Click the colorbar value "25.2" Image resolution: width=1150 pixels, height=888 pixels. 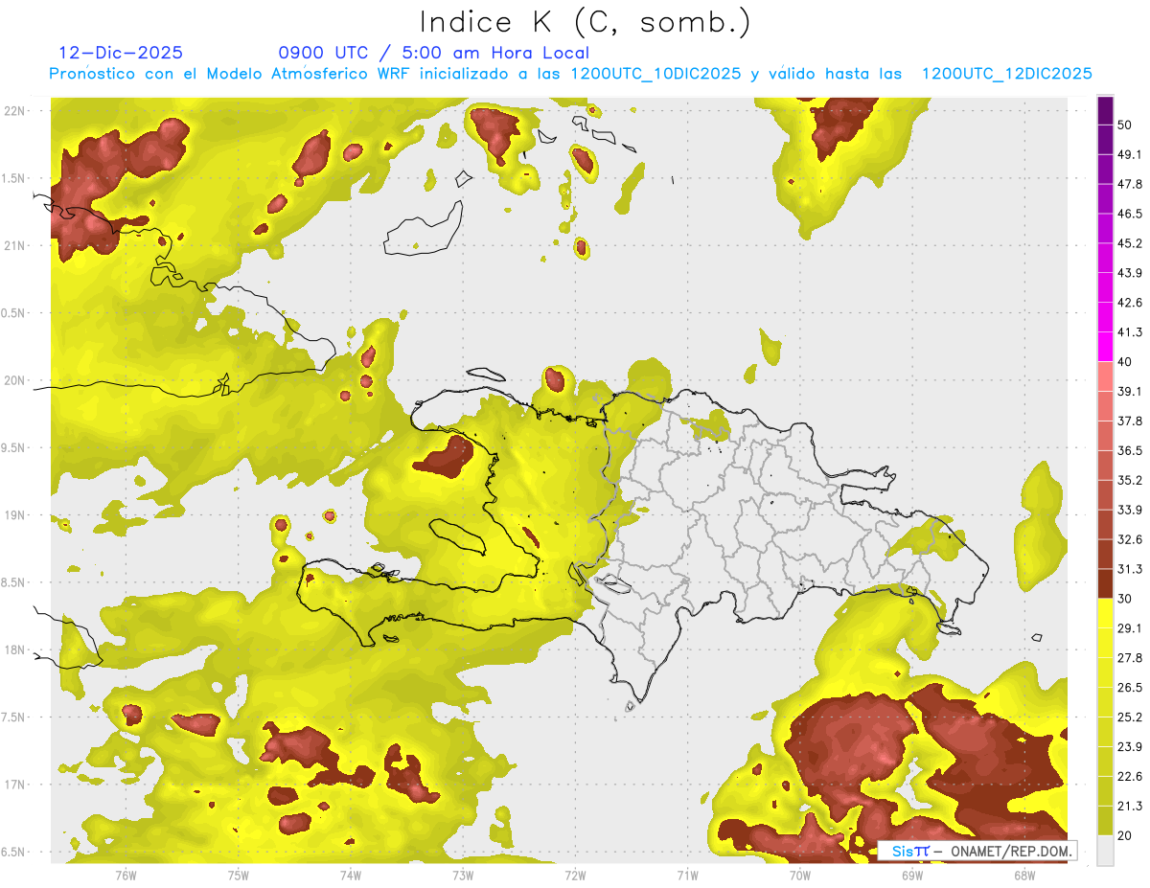coord(1130,717)
